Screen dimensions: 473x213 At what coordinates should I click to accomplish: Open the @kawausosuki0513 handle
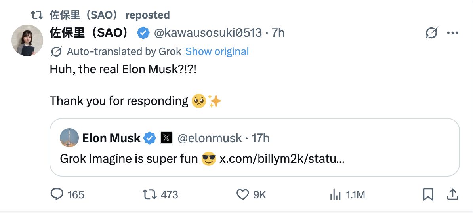[x=208, y=33]
